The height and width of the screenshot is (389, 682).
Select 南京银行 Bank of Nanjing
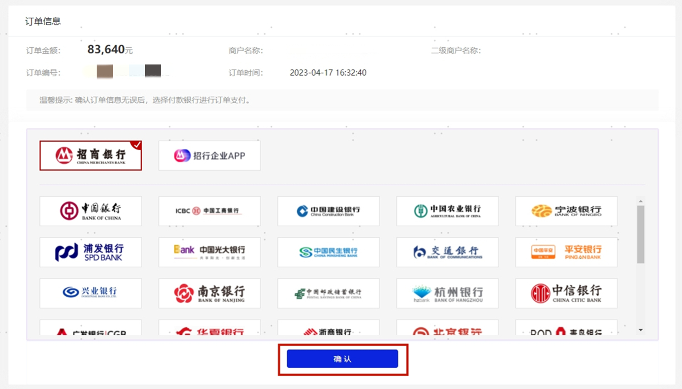coord(210,293)
